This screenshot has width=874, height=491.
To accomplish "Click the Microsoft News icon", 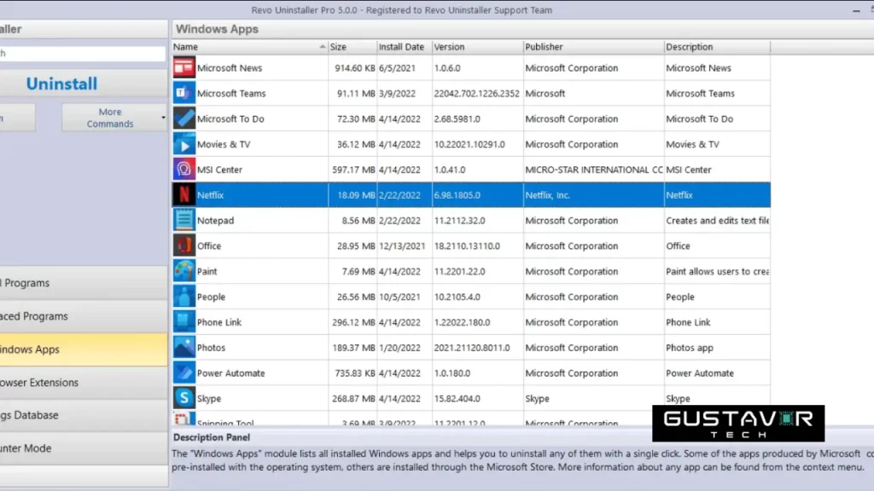I will pos(184,67).
